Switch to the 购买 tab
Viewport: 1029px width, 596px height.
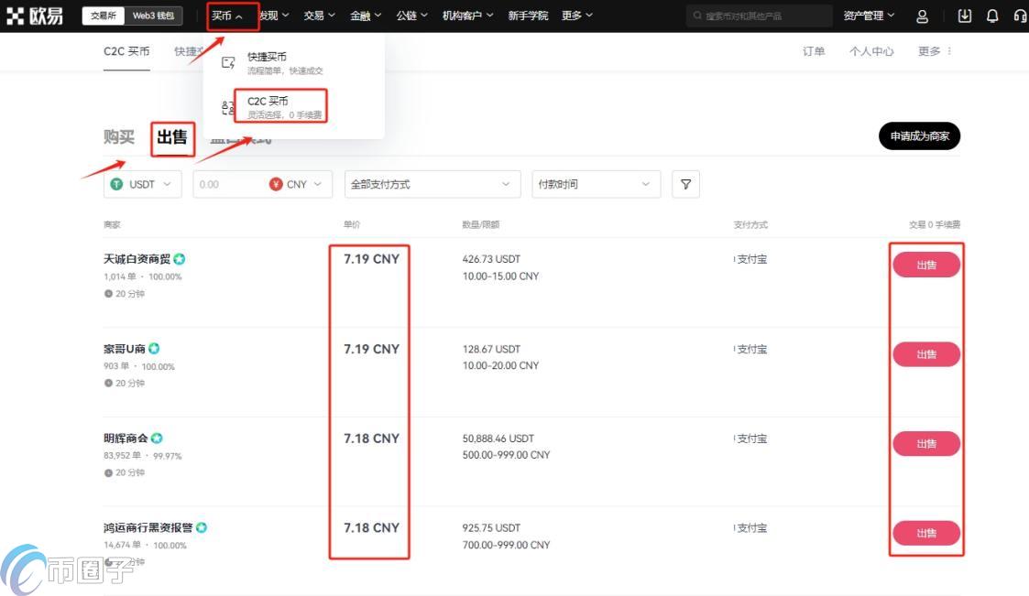[x=119, y=137]
